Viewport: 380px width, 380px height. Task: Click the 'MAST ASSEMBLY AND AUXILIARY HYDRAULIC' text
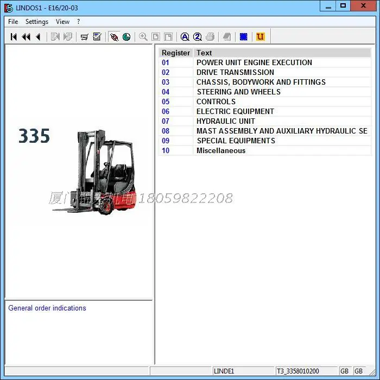point(282,131)
